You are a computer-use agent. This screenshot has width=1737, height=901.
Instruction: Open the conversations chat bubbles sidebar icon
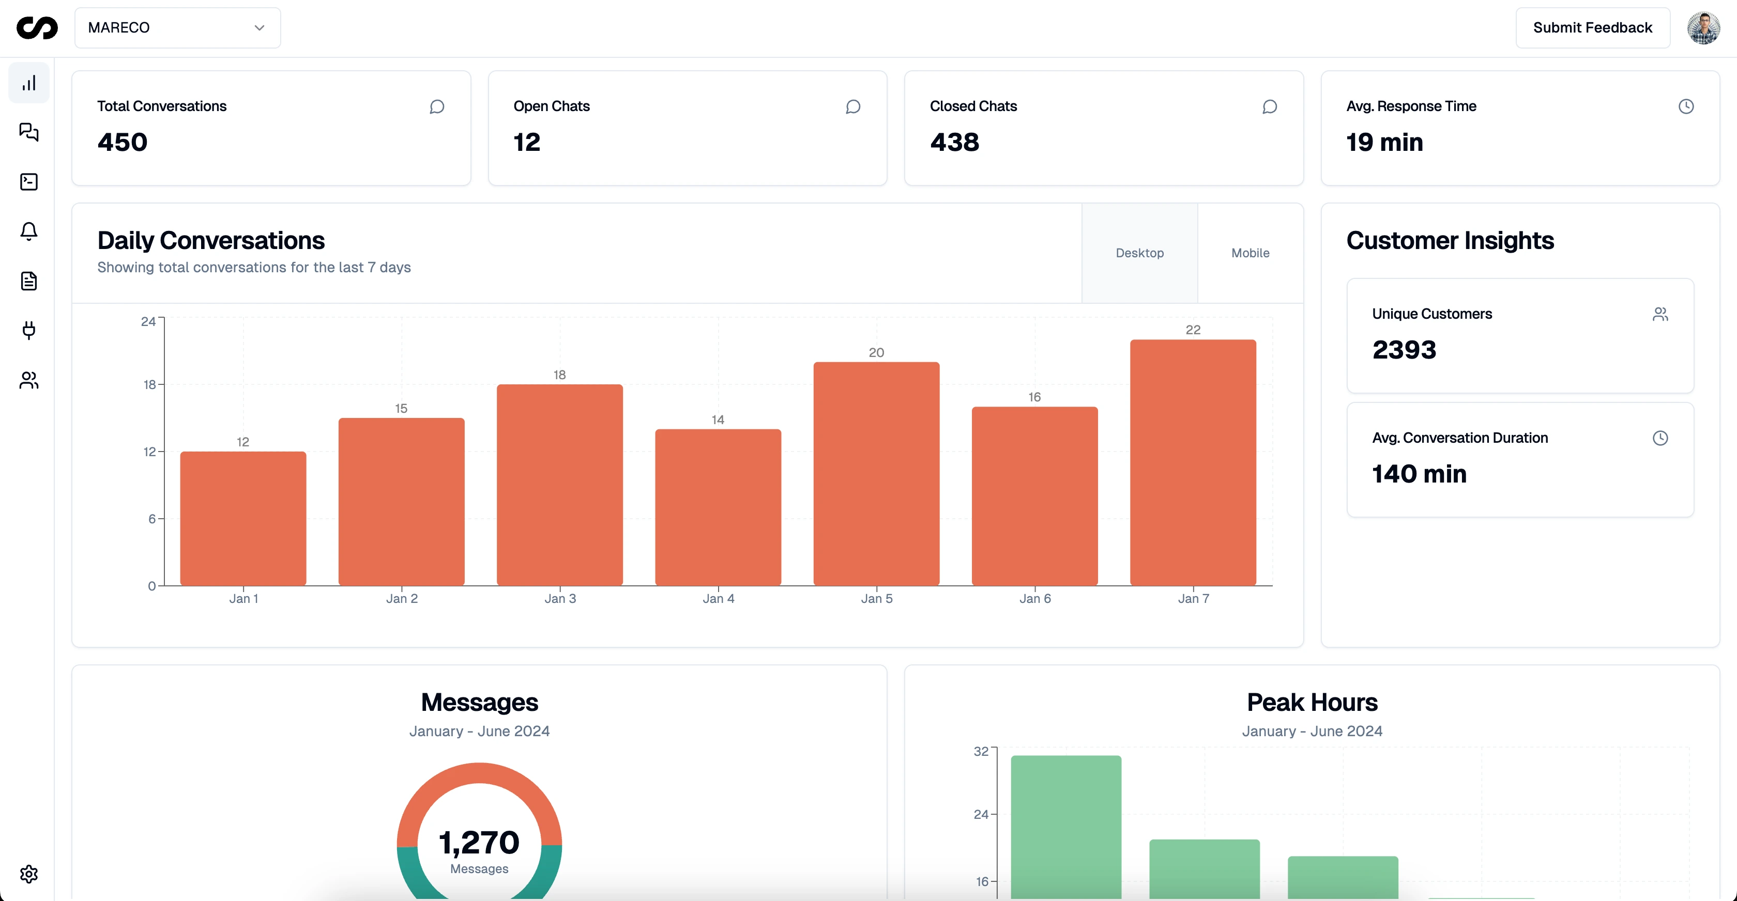click(28, 132)
